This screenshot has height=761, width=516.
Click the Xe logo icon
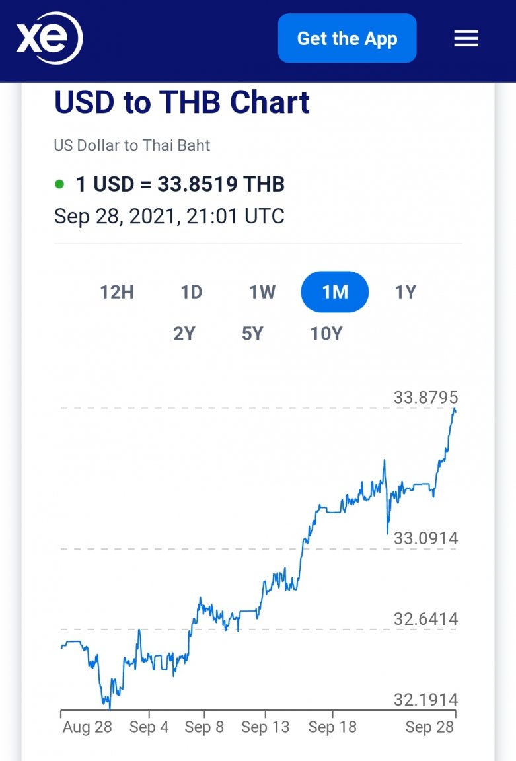tap(50, 38)
